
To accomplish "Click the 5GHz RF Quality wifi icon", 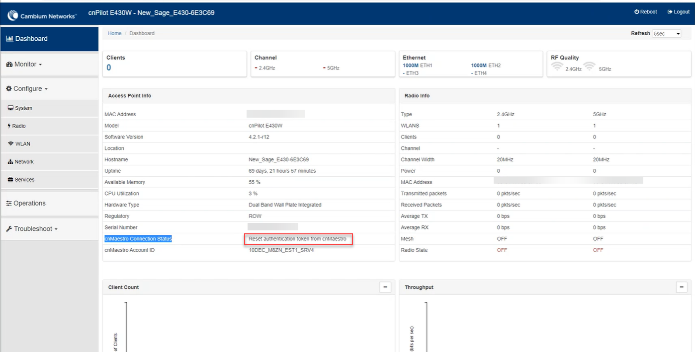I will tap(589, 67).
